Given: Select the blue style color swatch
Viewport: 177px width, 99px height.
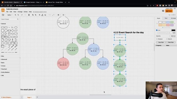Looking at the screenshot, I should pos(168,22).
